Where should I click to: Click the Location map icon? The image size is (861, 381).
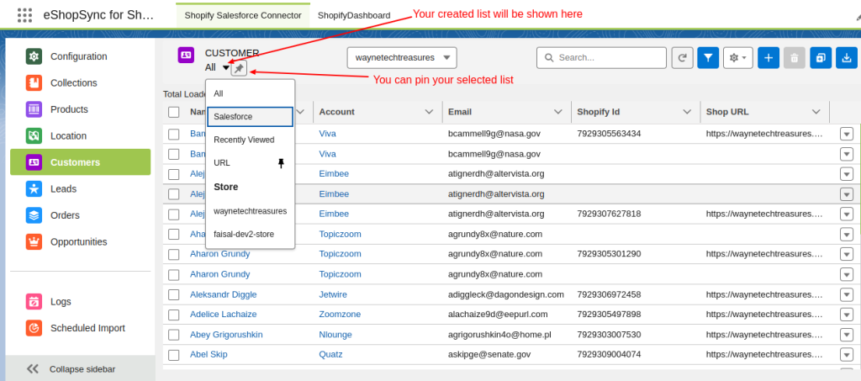34,135
